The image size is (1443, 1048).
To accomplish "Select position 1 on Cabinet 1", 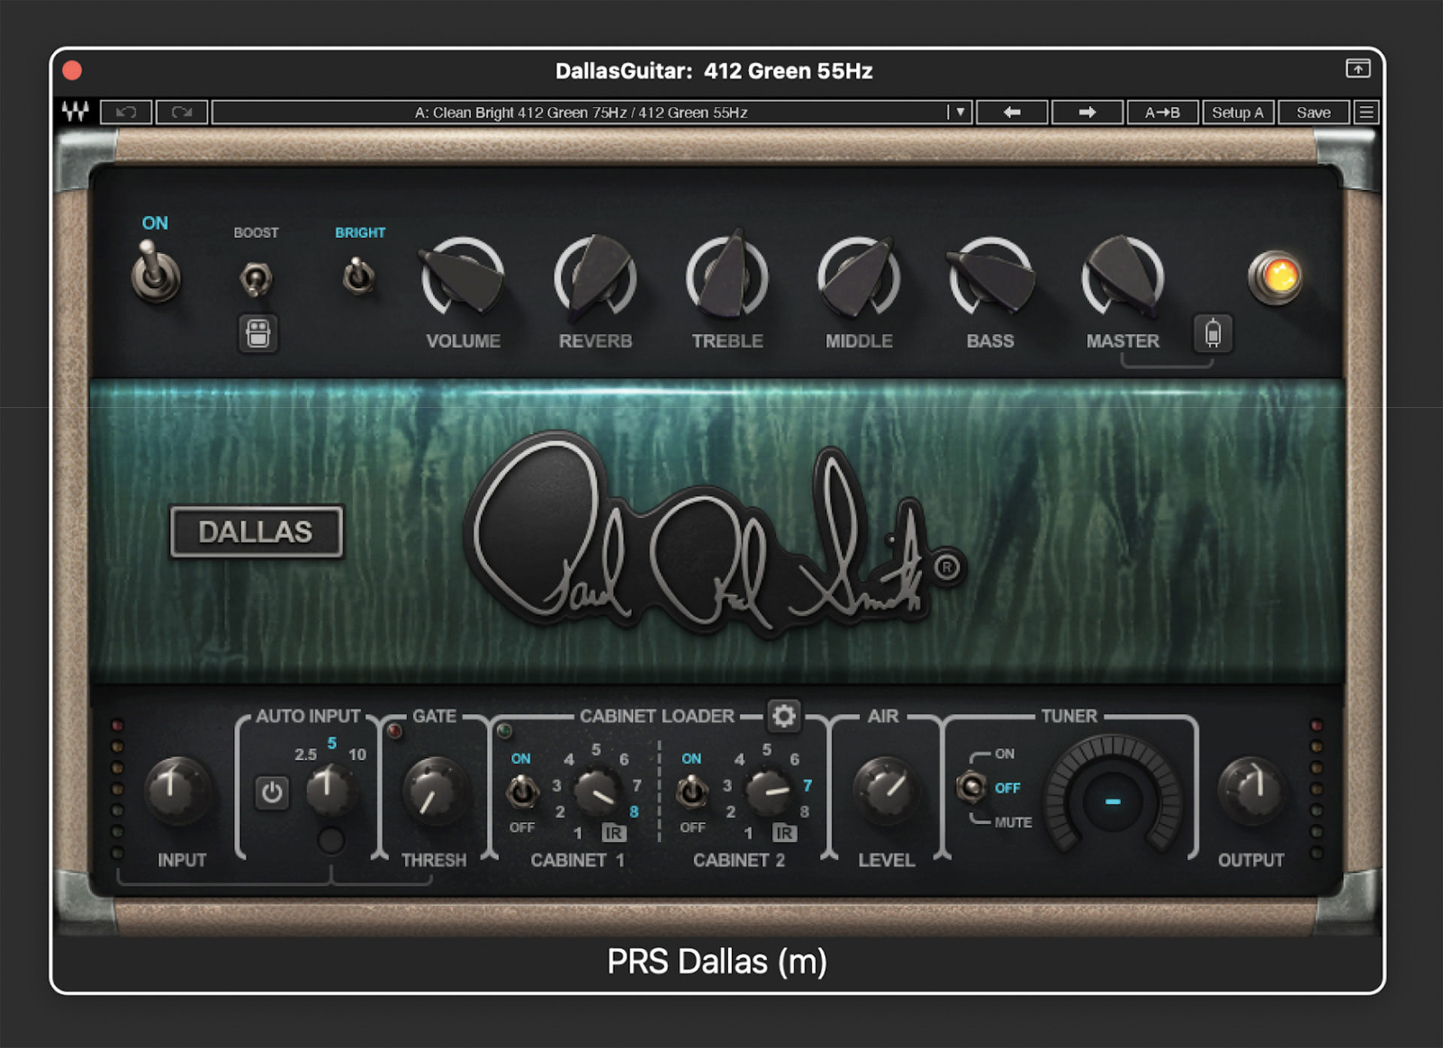I will pyautogui.click(x=578, y=833).
